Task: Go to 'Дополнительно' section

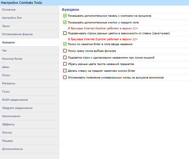Action: [x=12, y=149]
